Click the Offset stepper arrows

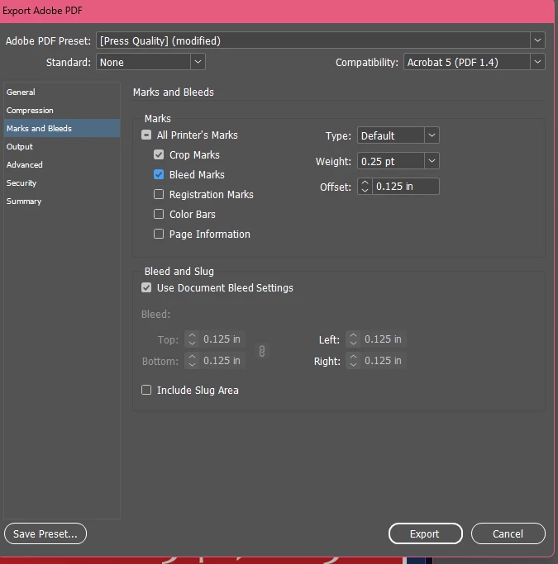[x=365, y=187]
